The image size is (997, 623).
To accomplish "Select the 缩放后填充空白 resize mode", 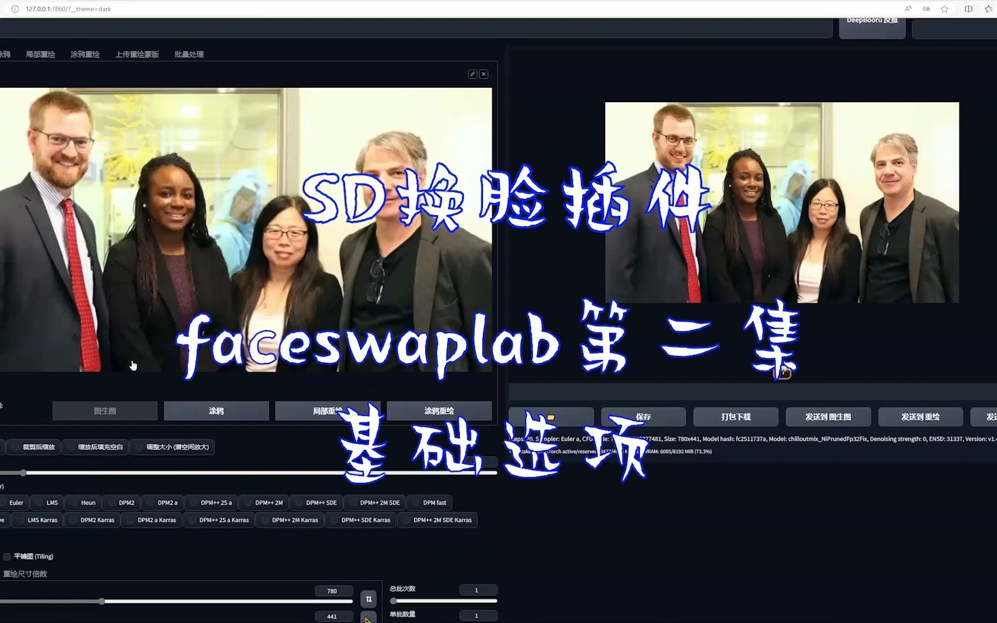I will click(96, 446).
